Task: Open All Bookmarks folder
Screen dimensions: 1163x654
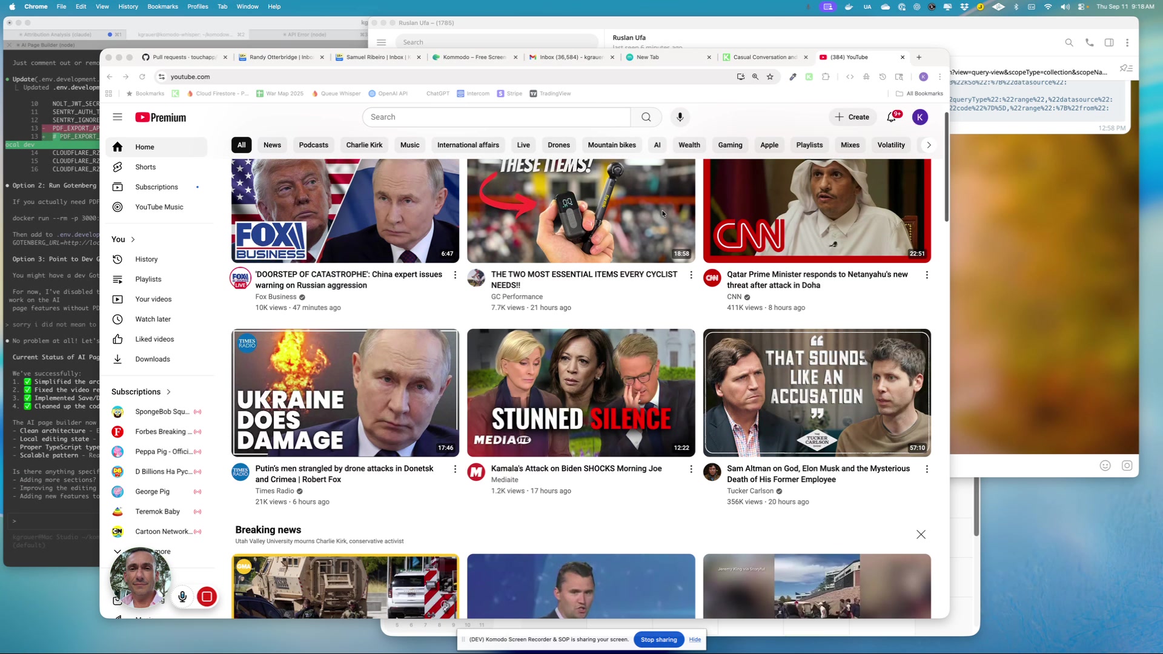Action: coord(919,94)
